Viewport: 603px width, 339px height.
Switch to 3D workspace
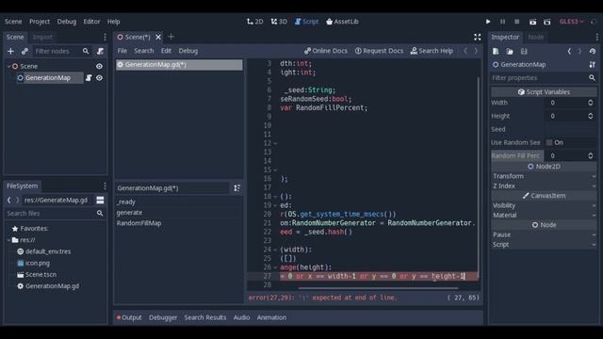click(279, 22)
